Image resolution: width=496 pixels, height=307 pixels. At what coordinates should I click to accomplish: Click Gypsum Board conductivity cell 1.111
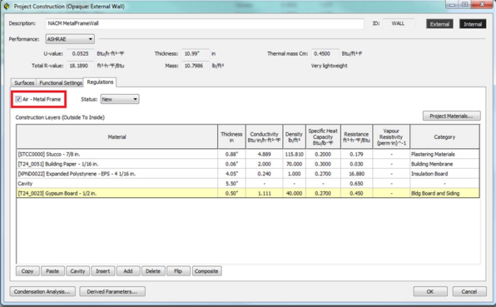[264, 193]
